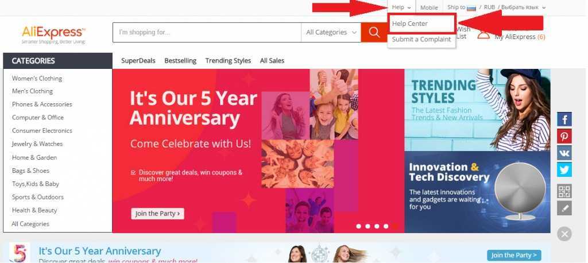Share on VK via sidebar icon

coord(564,153)
